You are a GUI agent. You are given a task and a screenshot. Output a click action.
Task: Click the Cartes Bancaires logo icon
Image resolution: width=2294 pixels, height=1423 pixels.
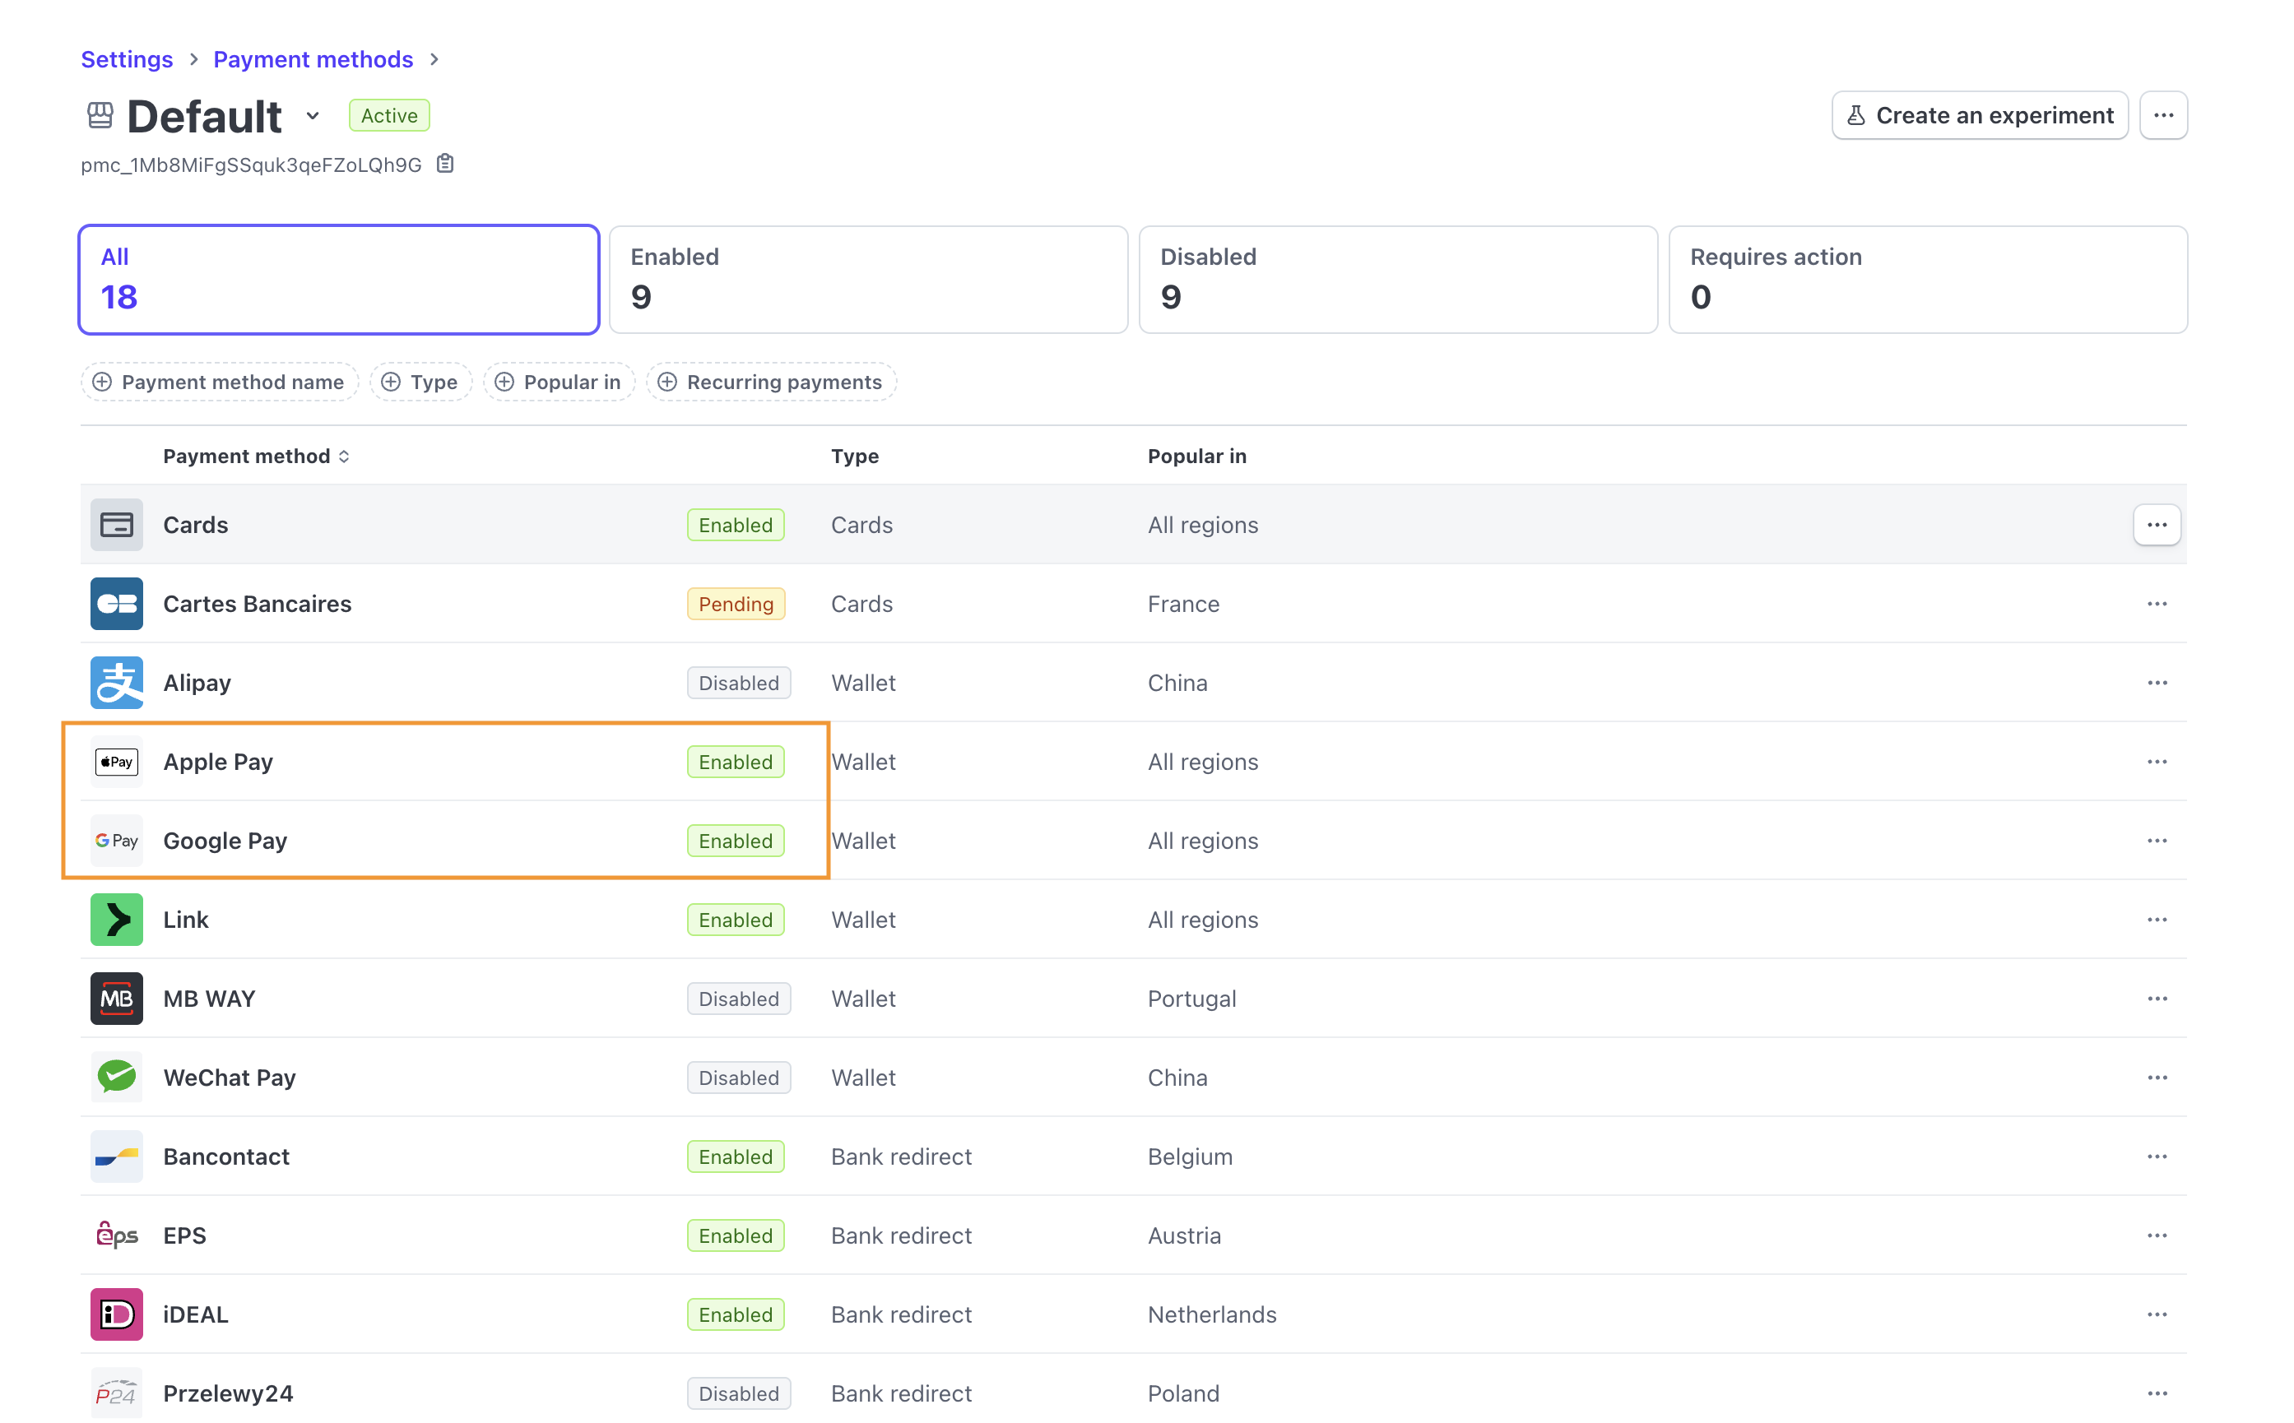click(117, 603)
